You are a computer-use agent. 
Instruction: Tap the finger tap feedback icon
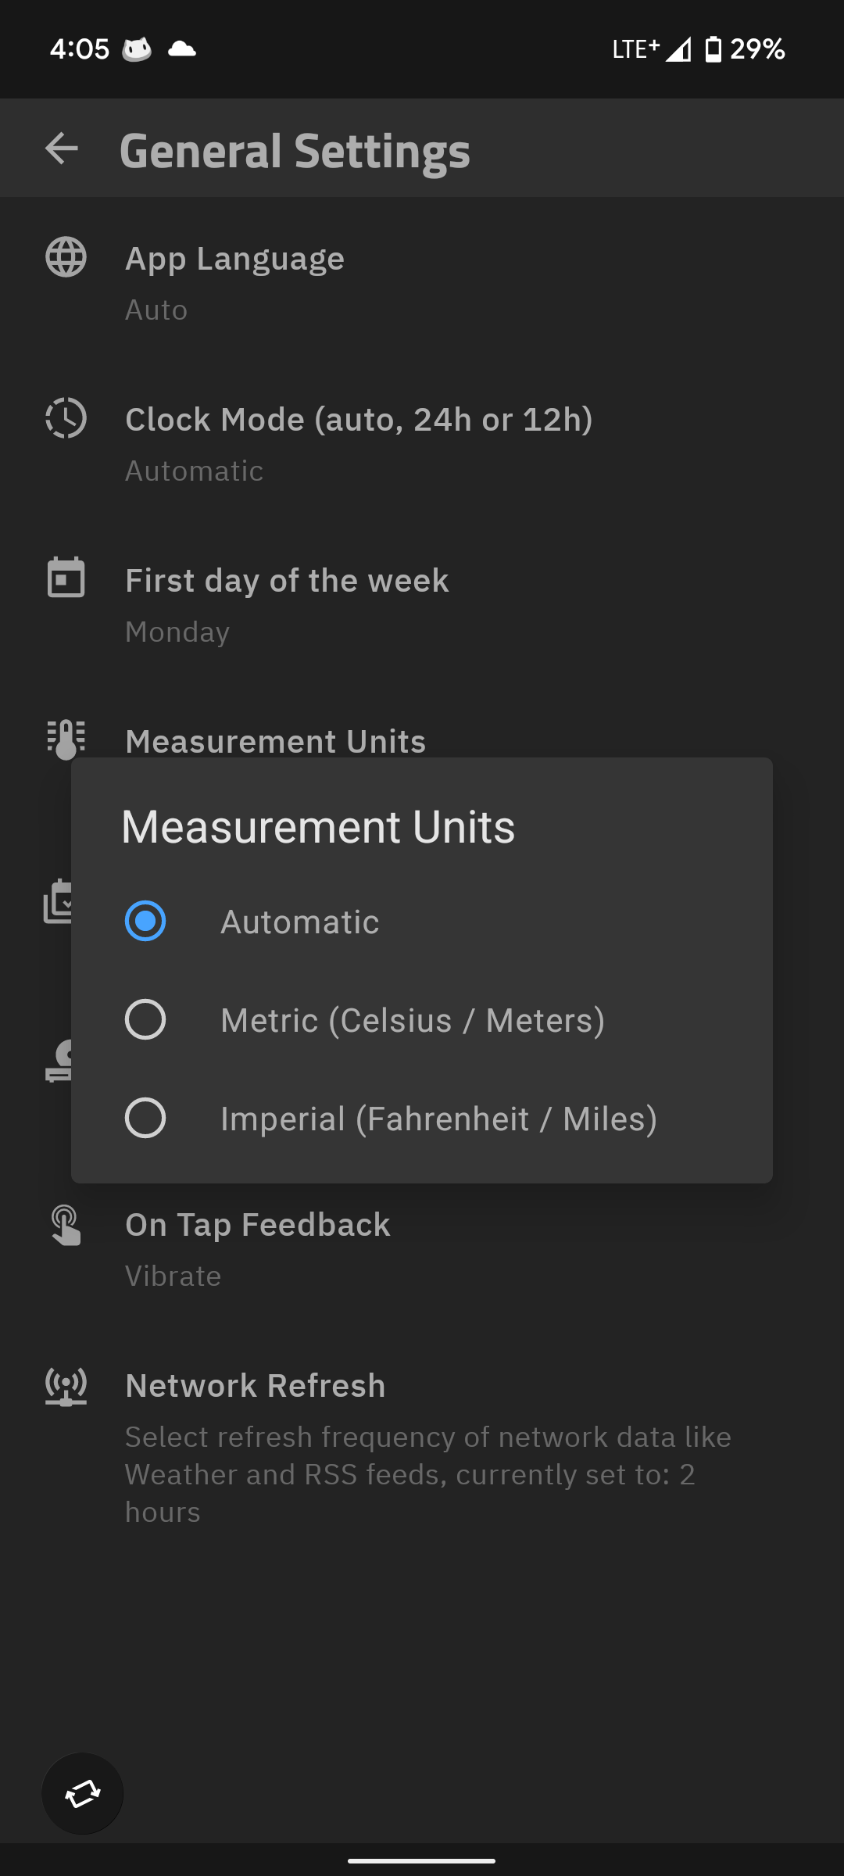coord(66,1225)
